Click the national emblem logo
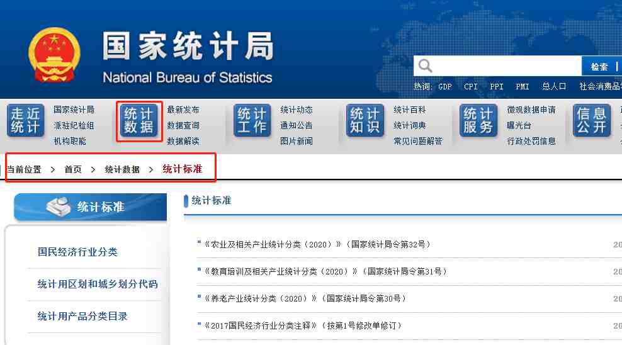This screenshot has height=345, width=622. [54, 54]
